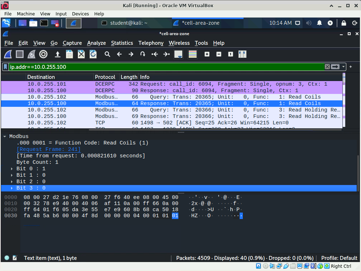Image resolution: width=361 pixels, height=271 pixels.
Task: Clear the display filter
Action: [327, 67]
